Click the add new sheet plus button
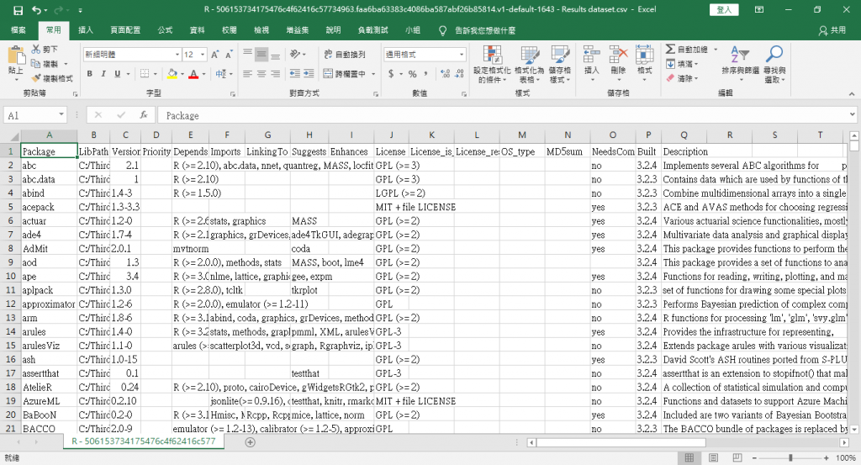861x465 pixels. pos(250,442)
